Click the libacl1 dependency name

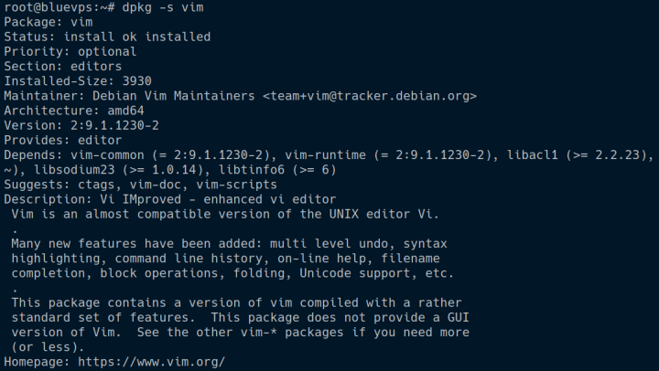(x=533, y=155)
